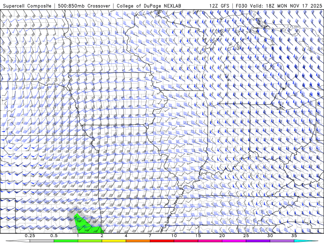The height and width of the screenshot is (243, 324).
Task: Select the red 7–10 legend swatch
Action: [162, 241]
